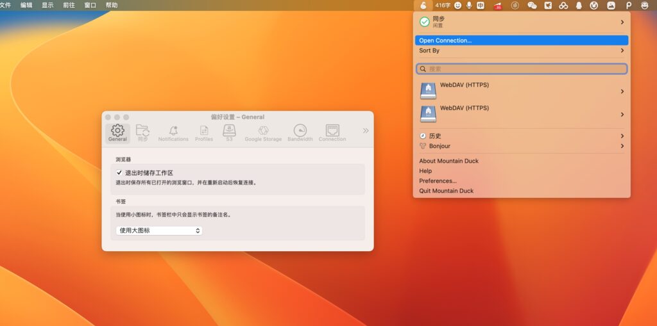The image size is (657, 326).
Task: Click the WeChat menu bar icon
Action: [x=532, y=5]
